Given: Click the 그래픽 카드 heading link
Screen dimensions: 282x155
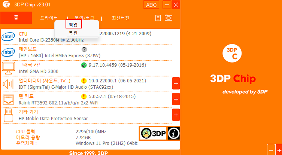Looking at the screenshot, I should (x=31, y=65).
